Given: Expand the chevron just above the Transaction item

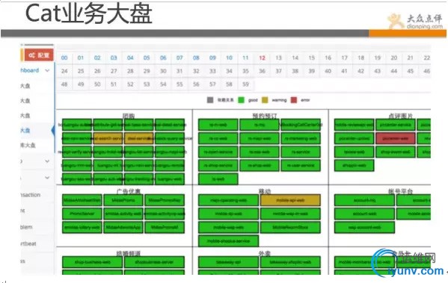Looking at the screenshot, I should 47,178.
